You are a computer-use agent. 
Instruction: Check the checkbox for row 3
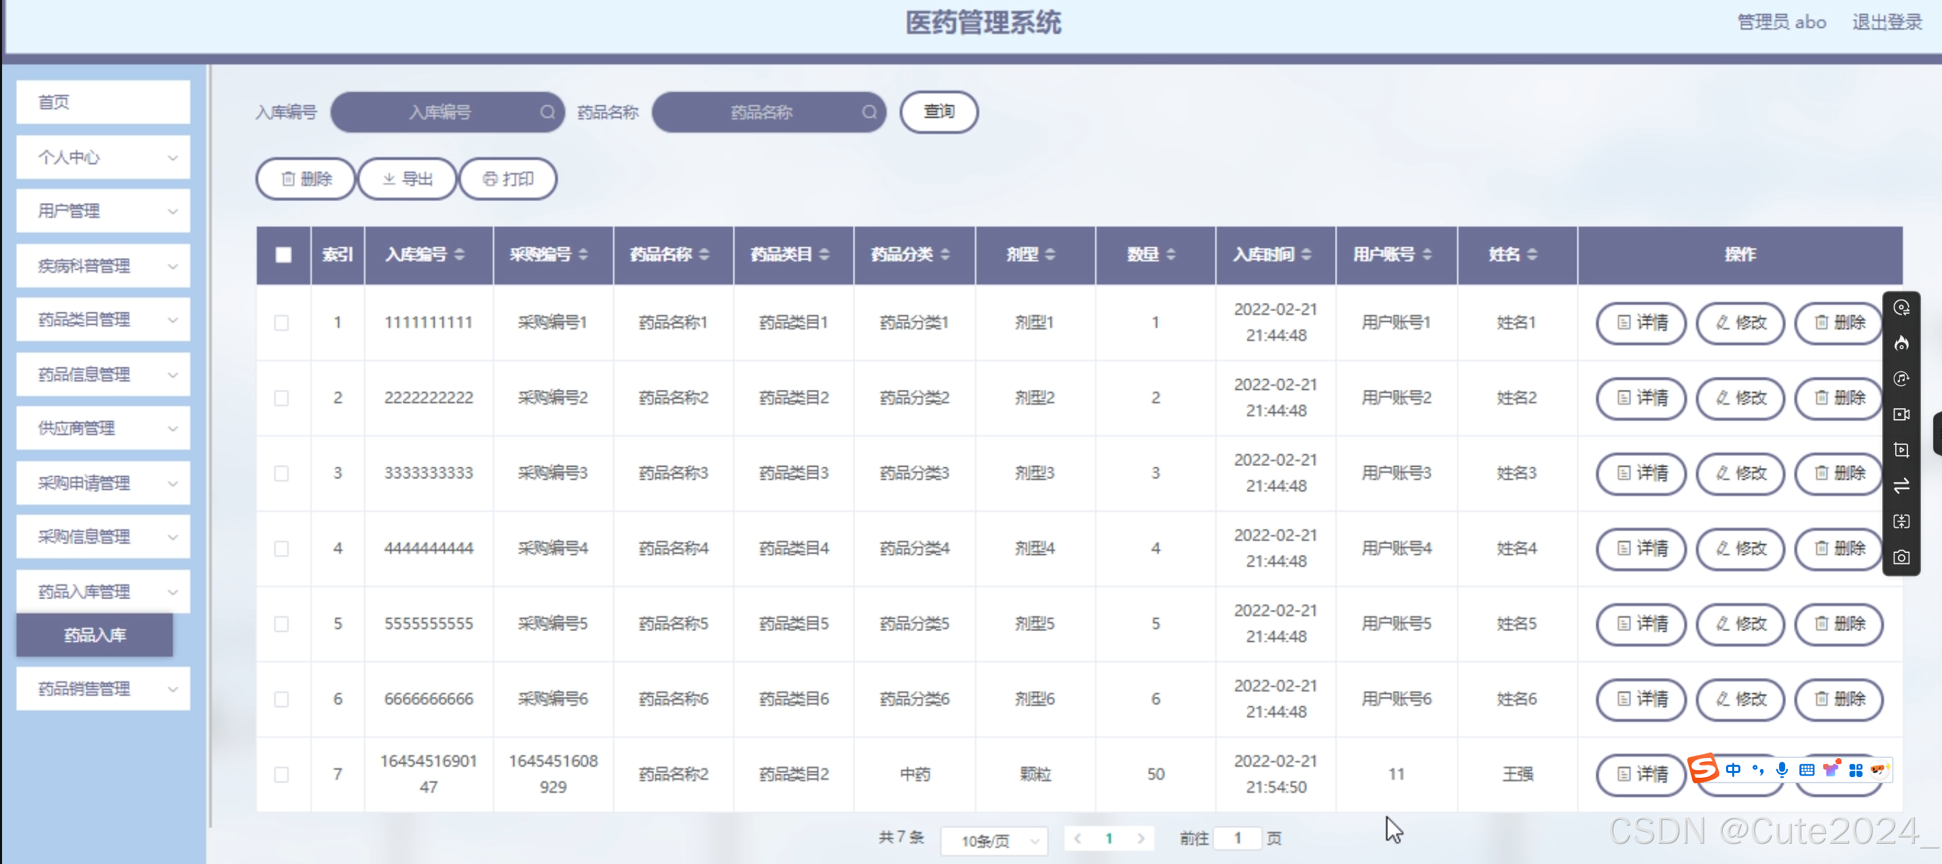(x=282, y=473)
